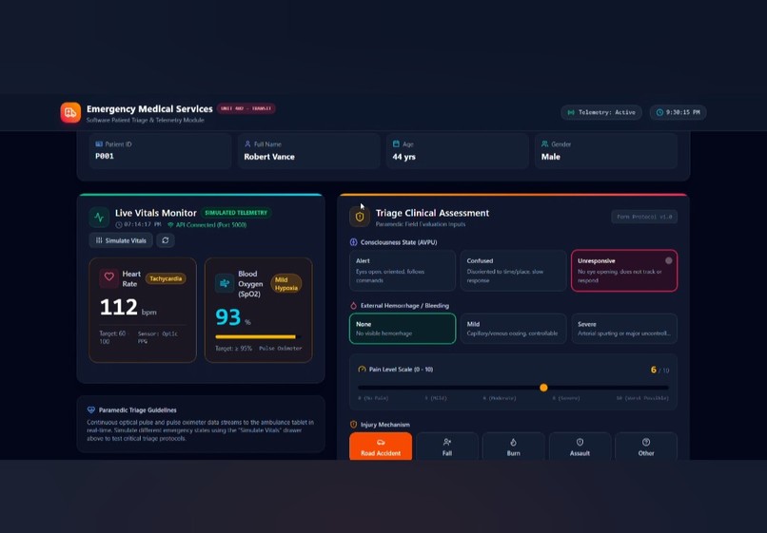767x533 pixels.
Task: Open the Simulate Vitals drawer
Action: 121,240
